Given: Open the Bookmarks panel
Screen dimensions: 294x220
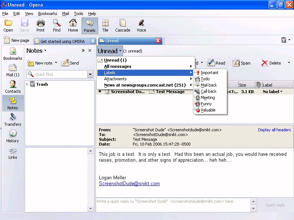Looking at the screenshot, I should [x=13, y=54].
